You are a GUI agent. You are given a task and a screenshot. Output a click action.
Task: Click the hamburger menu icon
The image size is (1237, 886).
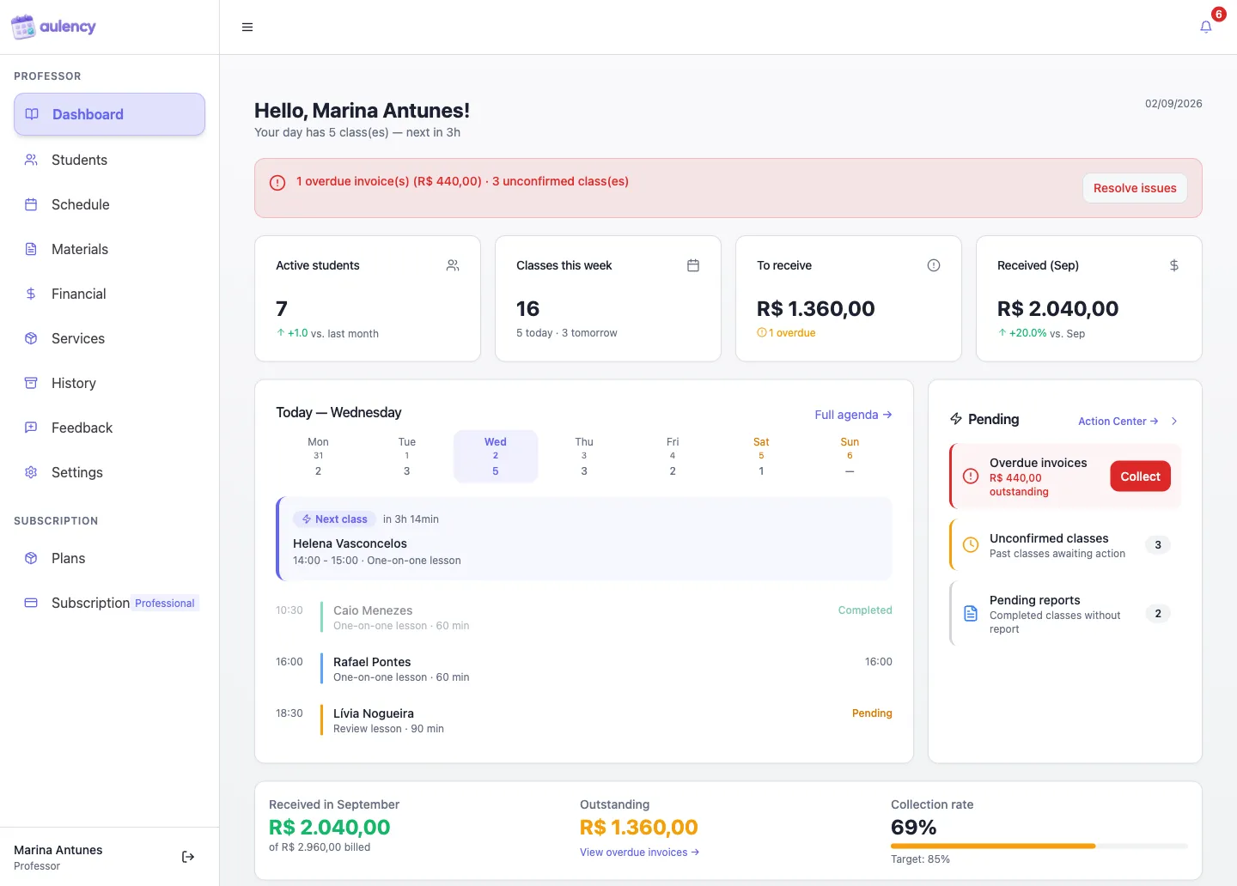[247, 27]
